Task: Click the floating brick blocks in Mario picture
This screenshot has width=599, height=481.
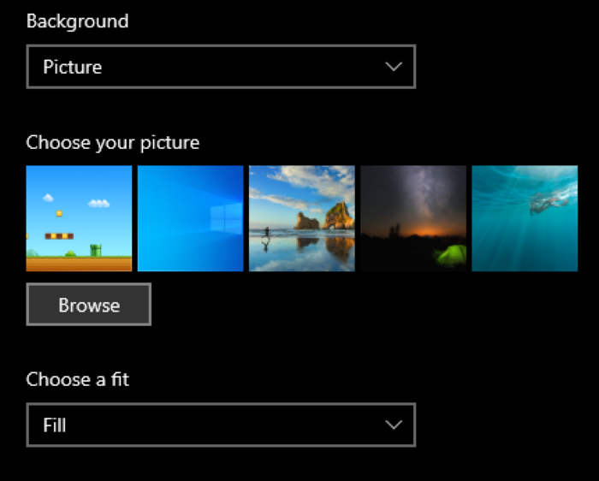Action: pyautogui.click(x=58, y=235)
